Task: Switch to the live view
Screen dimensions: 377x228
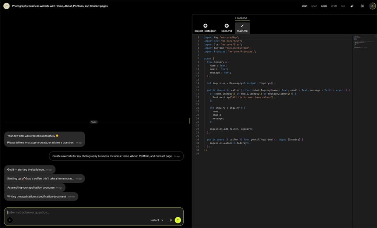Action: coord(343,6)
